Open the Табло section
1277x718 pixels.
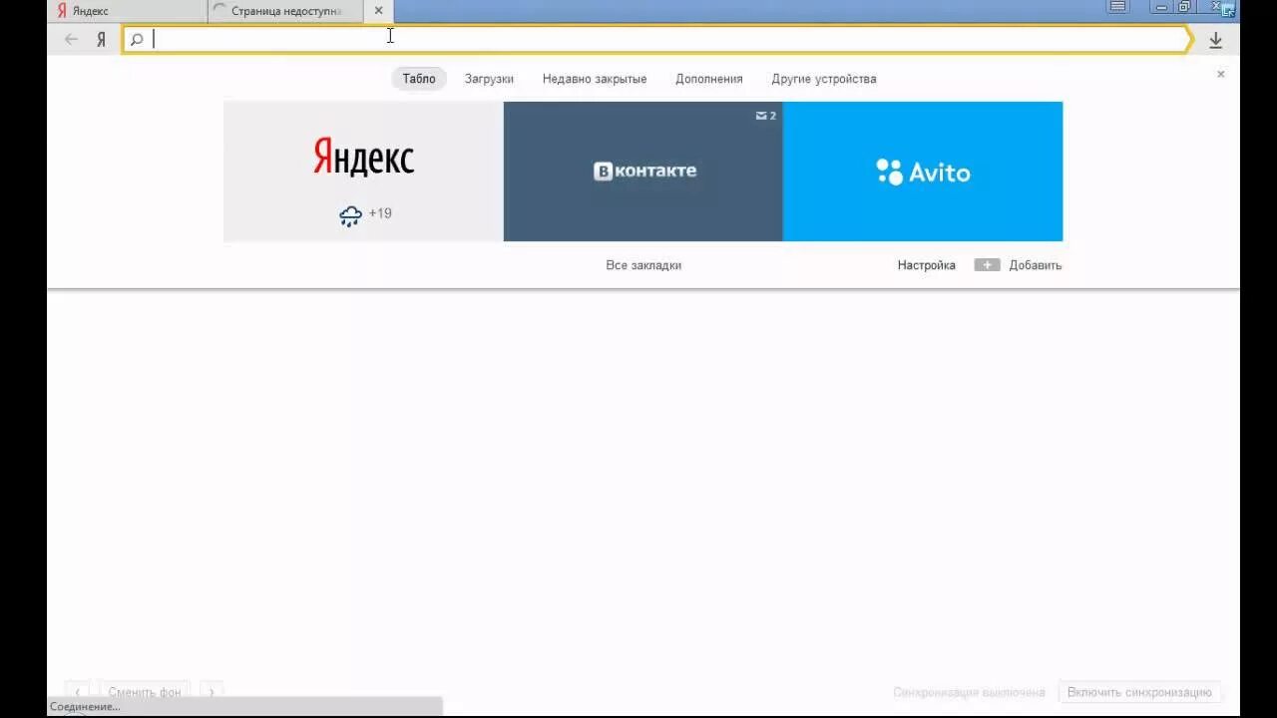(x=419, y=79)
